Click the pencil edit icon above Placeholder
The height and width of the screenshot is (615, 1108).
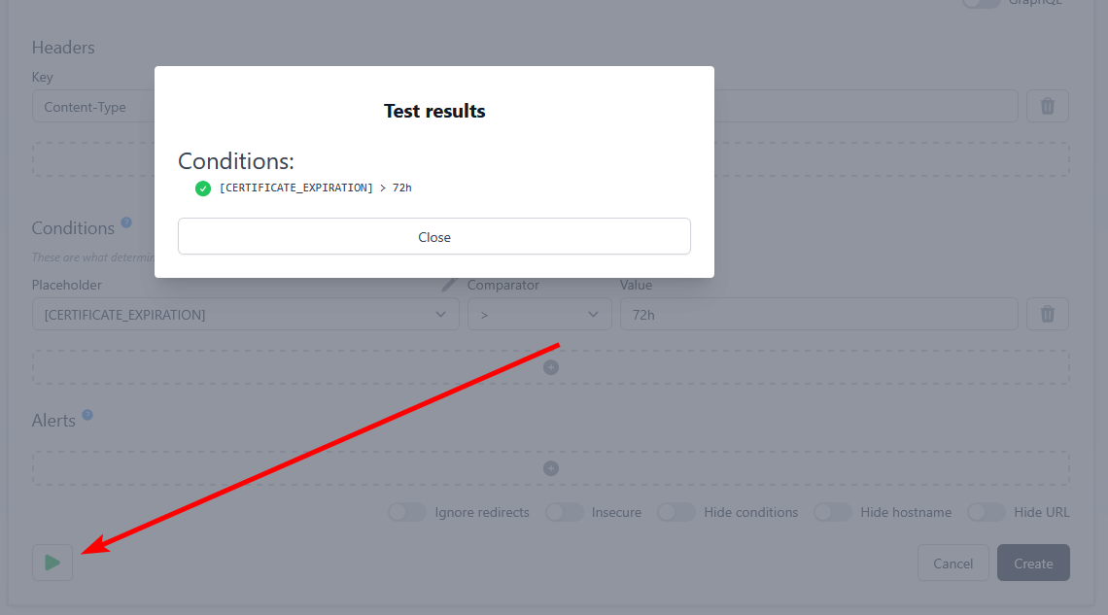(449, 284)
